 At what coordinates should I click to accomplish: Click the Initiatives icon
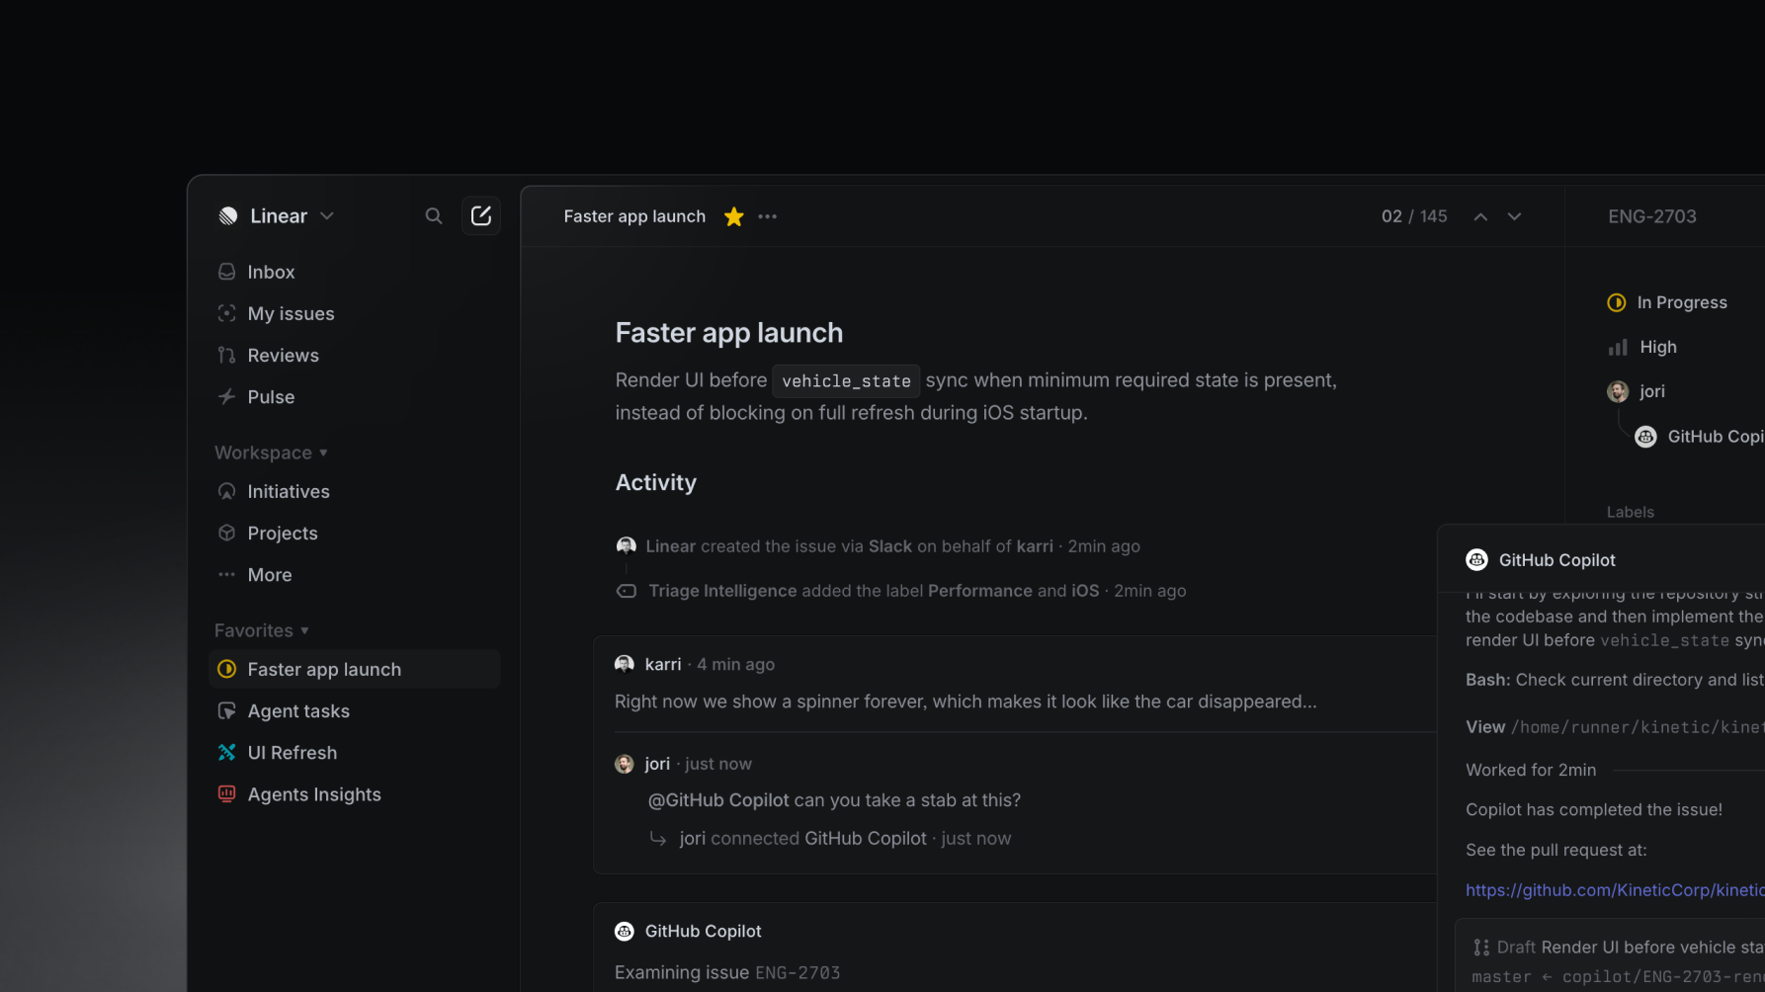point(226,491)
